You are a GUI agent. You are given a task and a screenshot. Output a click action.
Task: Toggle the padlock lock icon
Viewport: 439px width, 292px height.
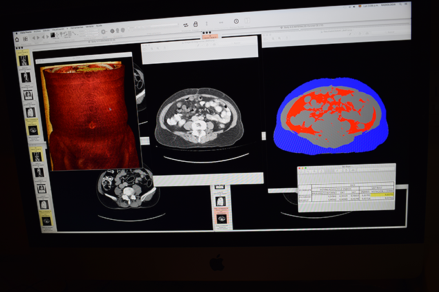tap(196, 24)
